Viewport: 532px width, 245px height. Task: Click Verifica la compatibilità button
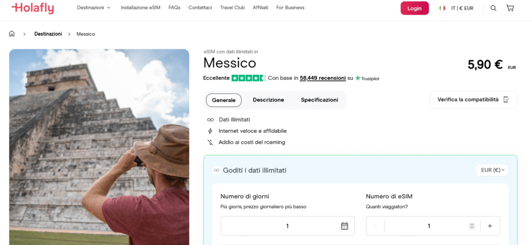[x=474, y=100]
